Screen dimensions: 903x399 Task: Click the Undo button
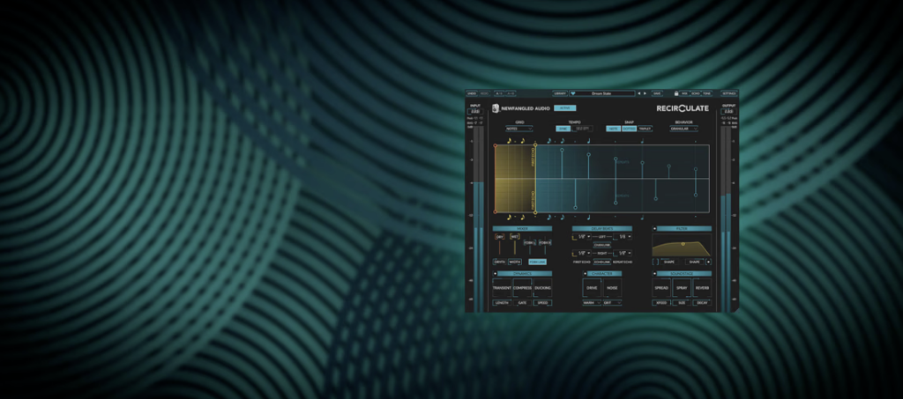pyautogui.click(x=472, y=93)
